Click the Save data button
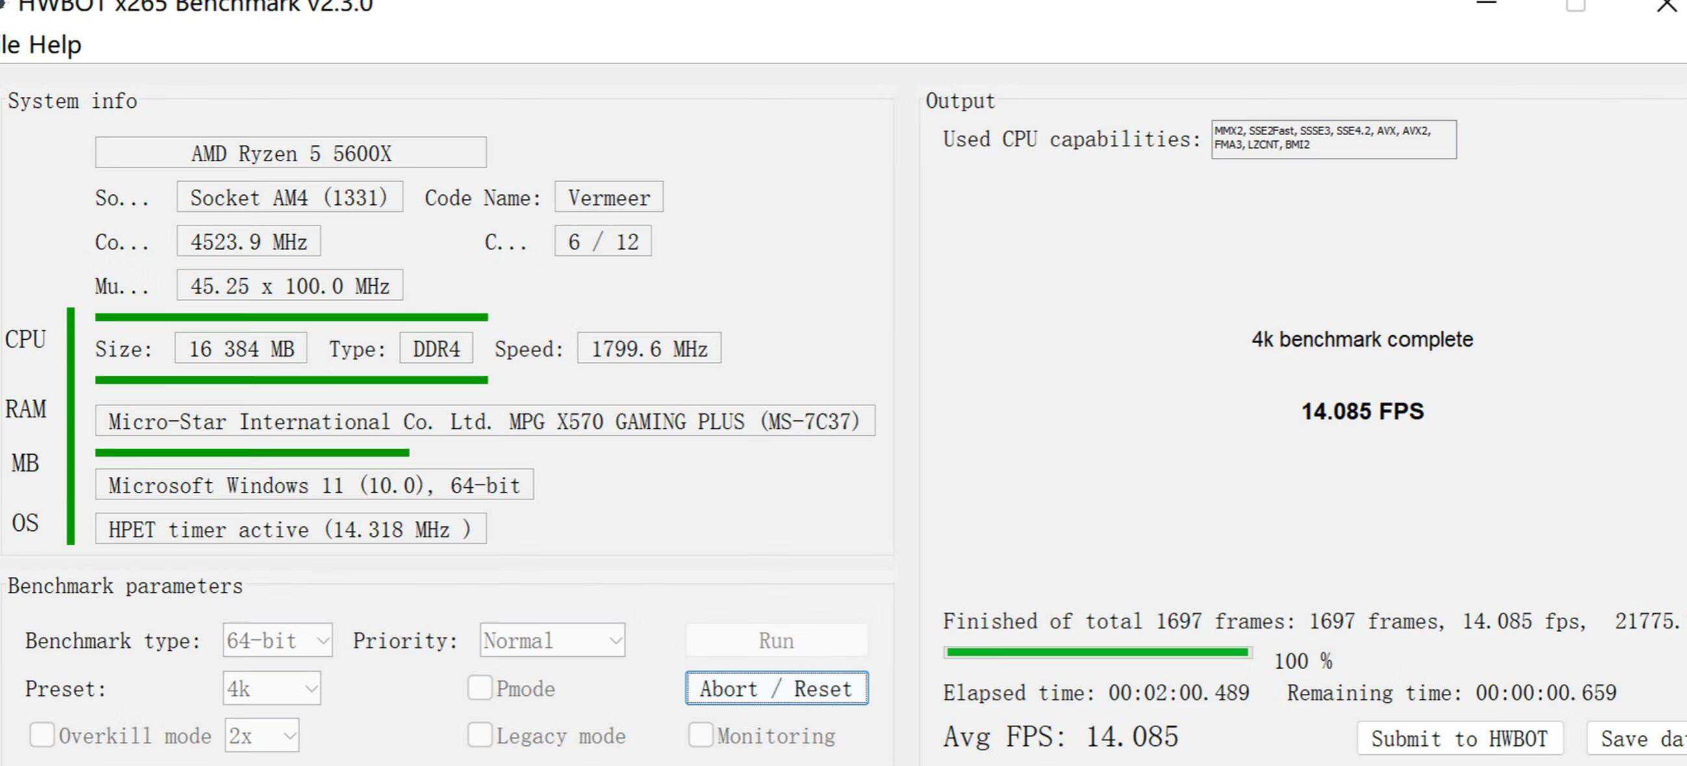 (1637, 739)
